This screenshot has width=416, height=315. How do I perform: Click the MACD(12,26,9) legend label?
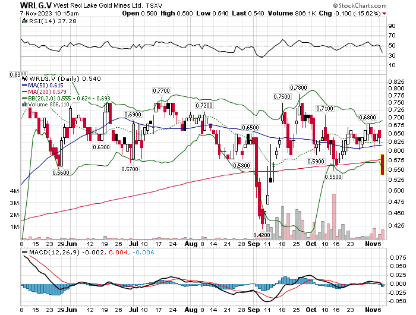click(x=55, y=252)
